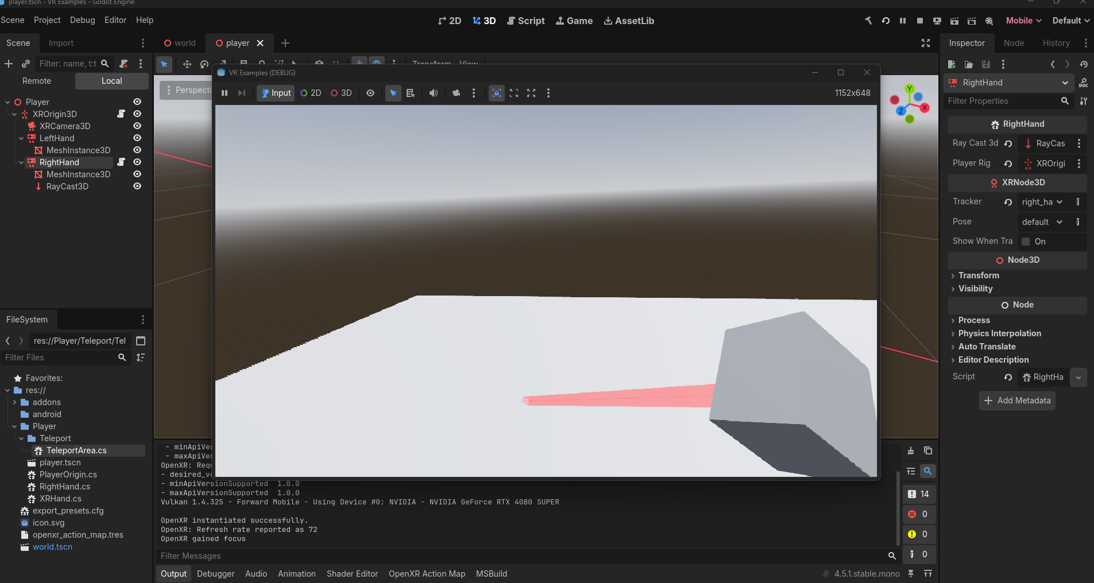The image size is (1094, 583).
Task: Click the clear output icon
Action: click(x=911, y=450)
